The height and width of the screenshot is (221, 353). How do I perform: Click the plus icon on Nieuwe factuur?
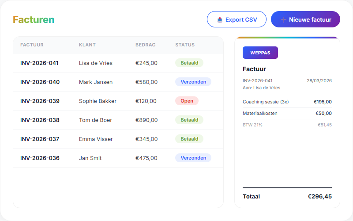point(283,19)
